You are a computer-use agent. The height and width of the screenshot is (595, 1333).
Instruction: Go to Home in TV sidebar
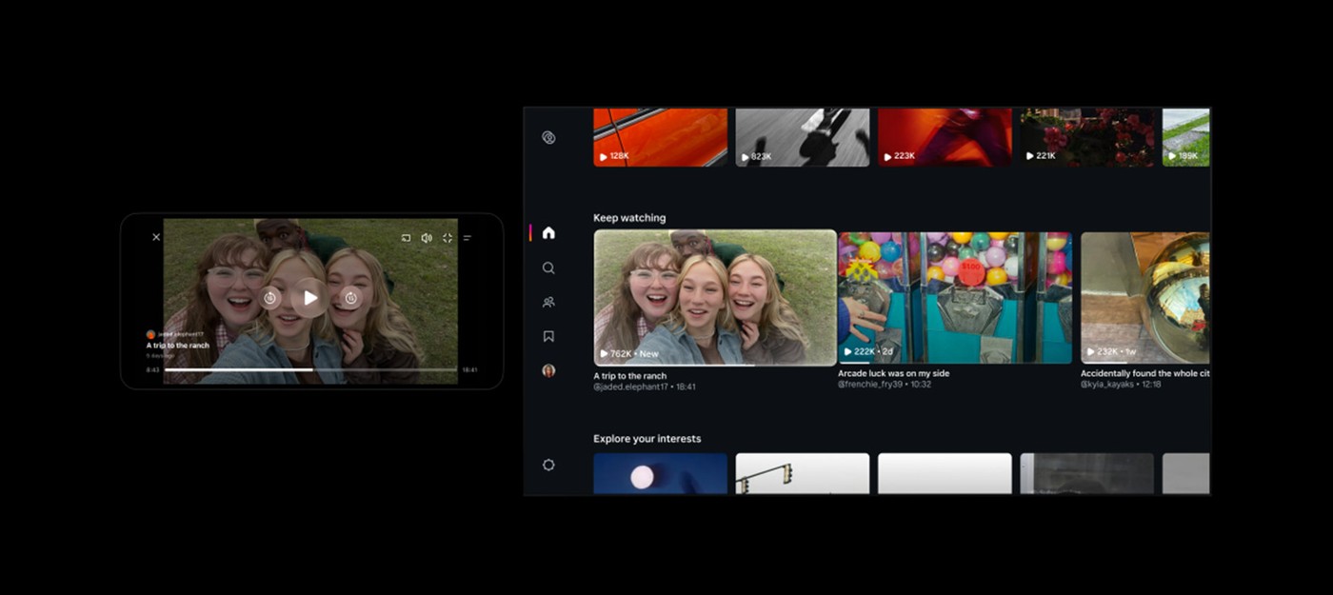coord(548,232)
